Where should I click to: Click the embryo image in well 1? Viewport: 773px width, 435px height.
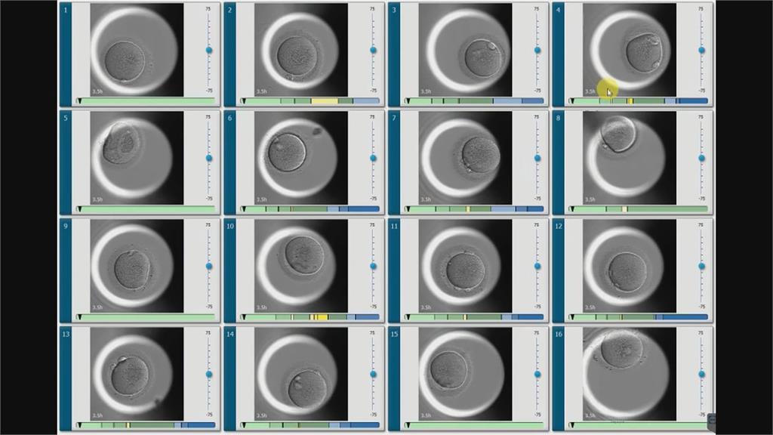click(137, 48)
